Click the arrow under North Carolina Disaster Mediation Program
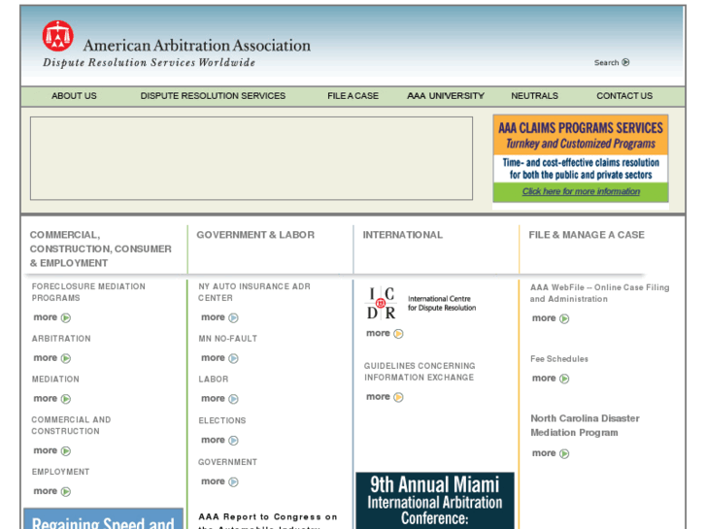Viewport: 706px width, 529px height. (x=564, y=453)
